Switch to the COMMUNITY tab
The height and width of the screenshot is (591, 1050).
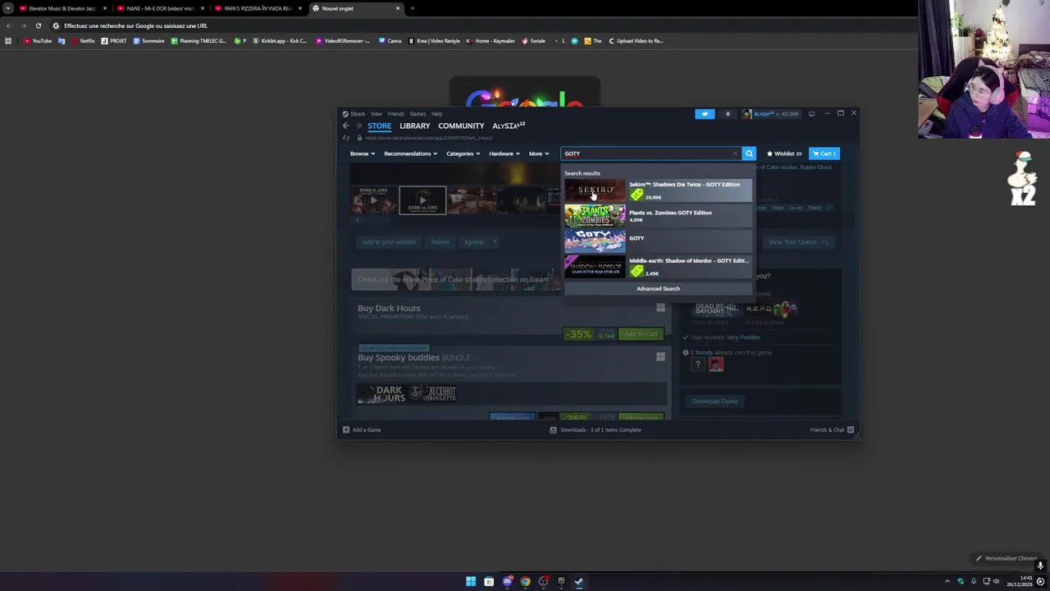tap(461, 126)
